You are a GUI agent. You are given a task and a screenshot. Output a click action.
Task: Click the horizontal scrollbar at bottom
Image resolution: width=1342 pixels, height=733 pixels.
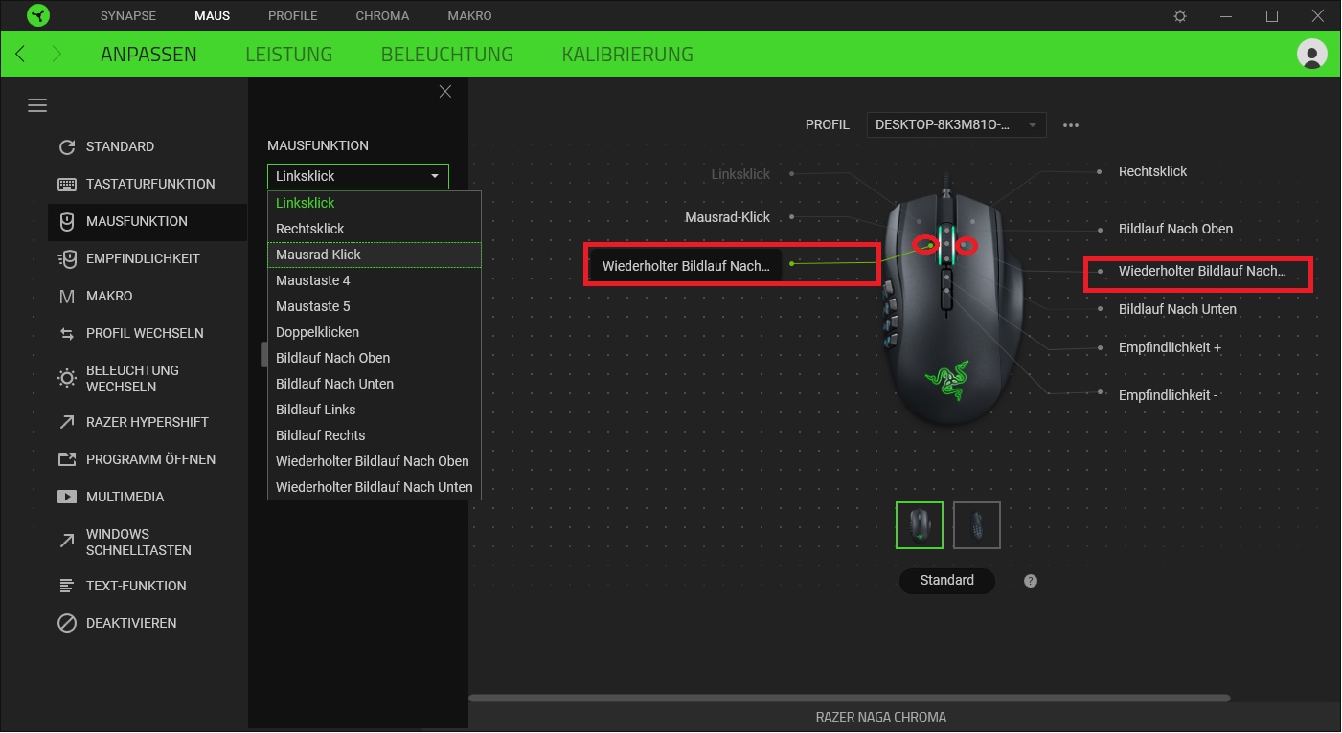850,699
